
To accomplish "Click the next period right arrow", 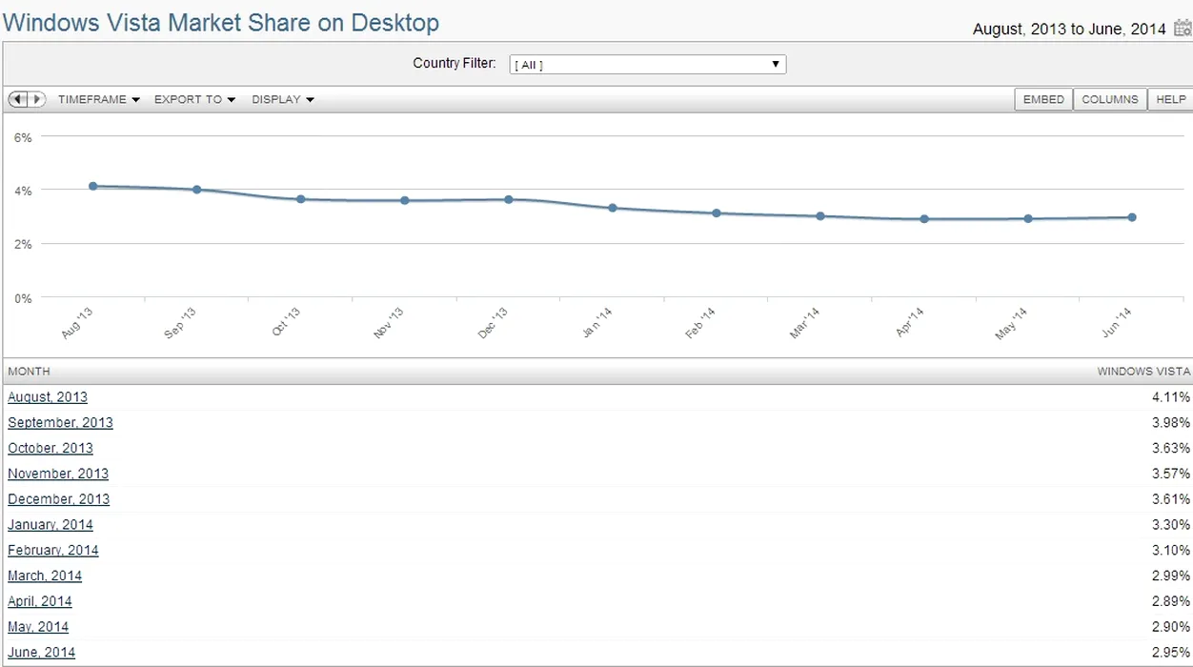I will click(37, 99).
